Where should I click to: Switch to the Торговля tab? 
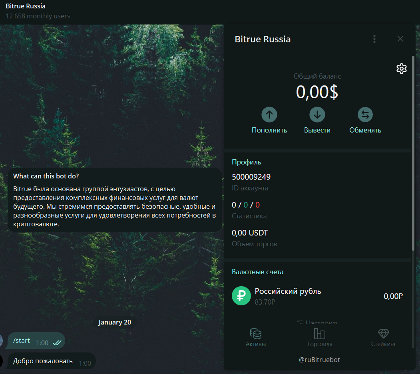[319, 338]
